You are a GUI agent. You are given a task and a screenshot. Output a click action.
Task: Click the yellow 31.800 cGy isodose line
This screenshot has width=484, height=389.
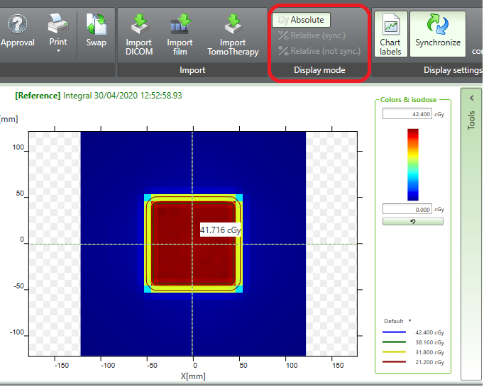(x=394, y=352)
